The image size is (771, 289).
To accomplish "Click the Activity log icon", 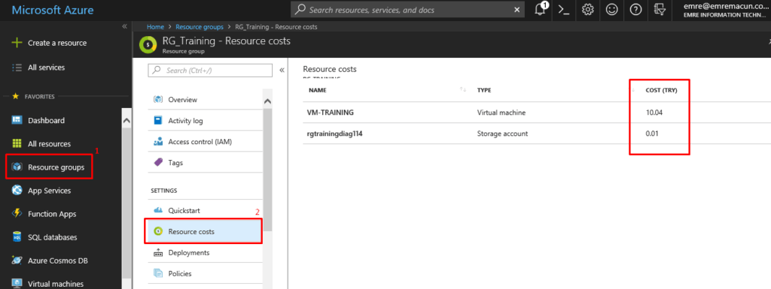I will pyautogui.click(x=158, y=121).
